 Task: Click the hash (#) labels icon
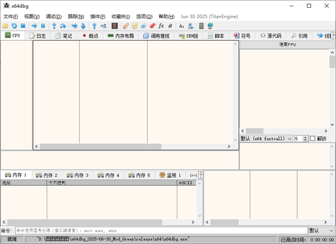pos(170,26)
